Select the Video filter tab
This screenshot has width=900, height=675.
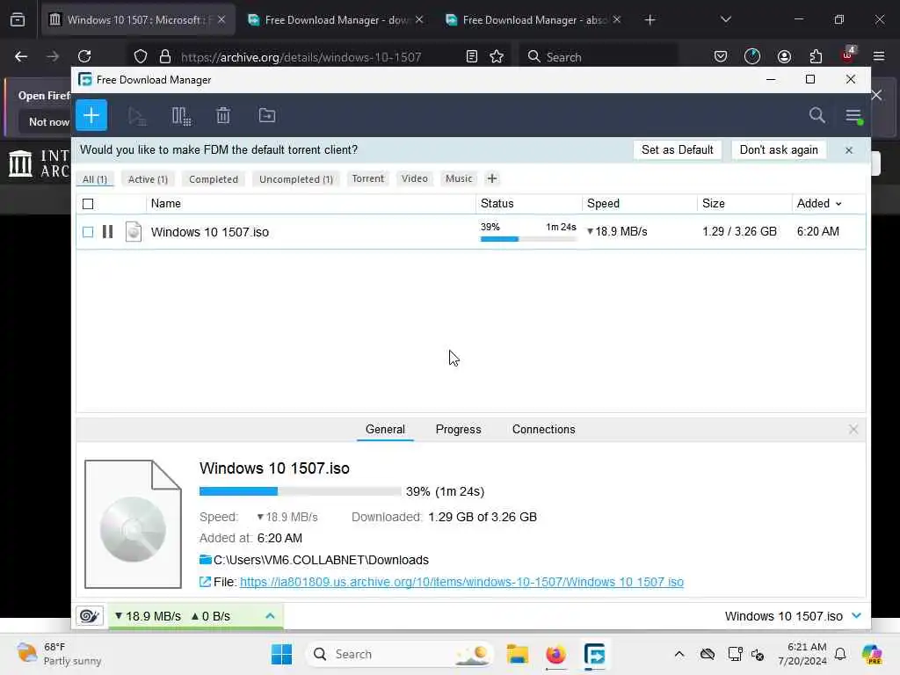415,178
